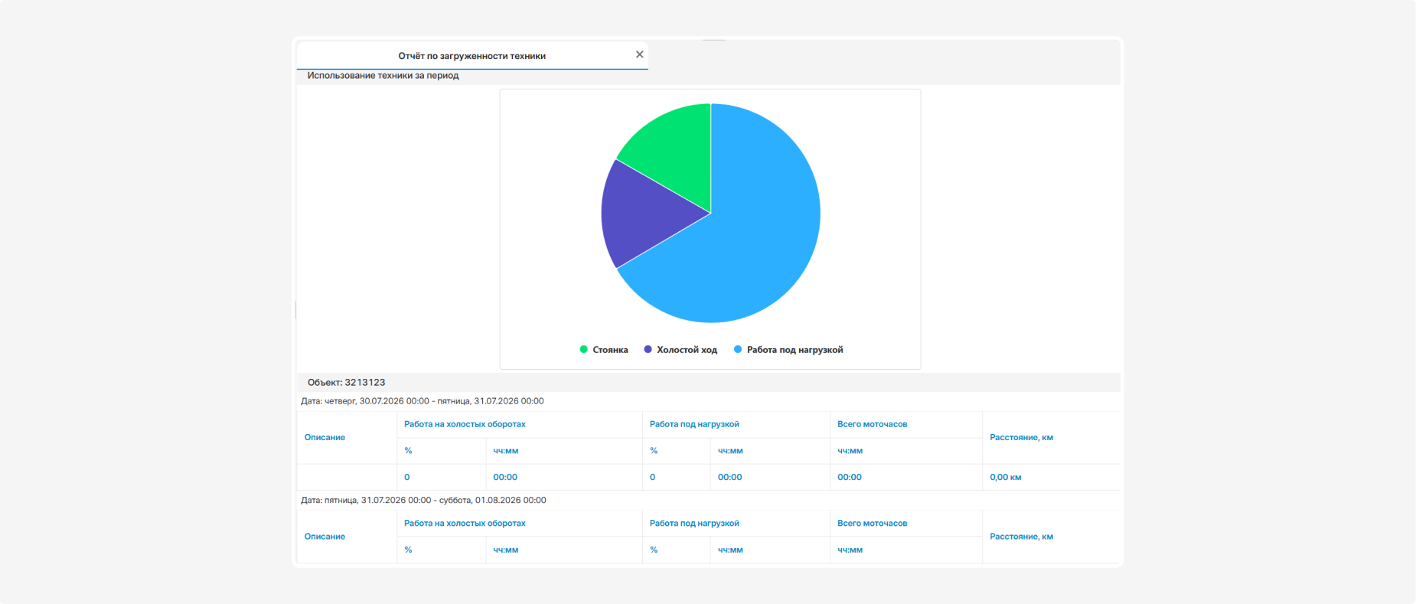This screenshot has height=604, width=1416.
Task: Click the 0,00 км distance value
Action: click(x=1005, y=477)
